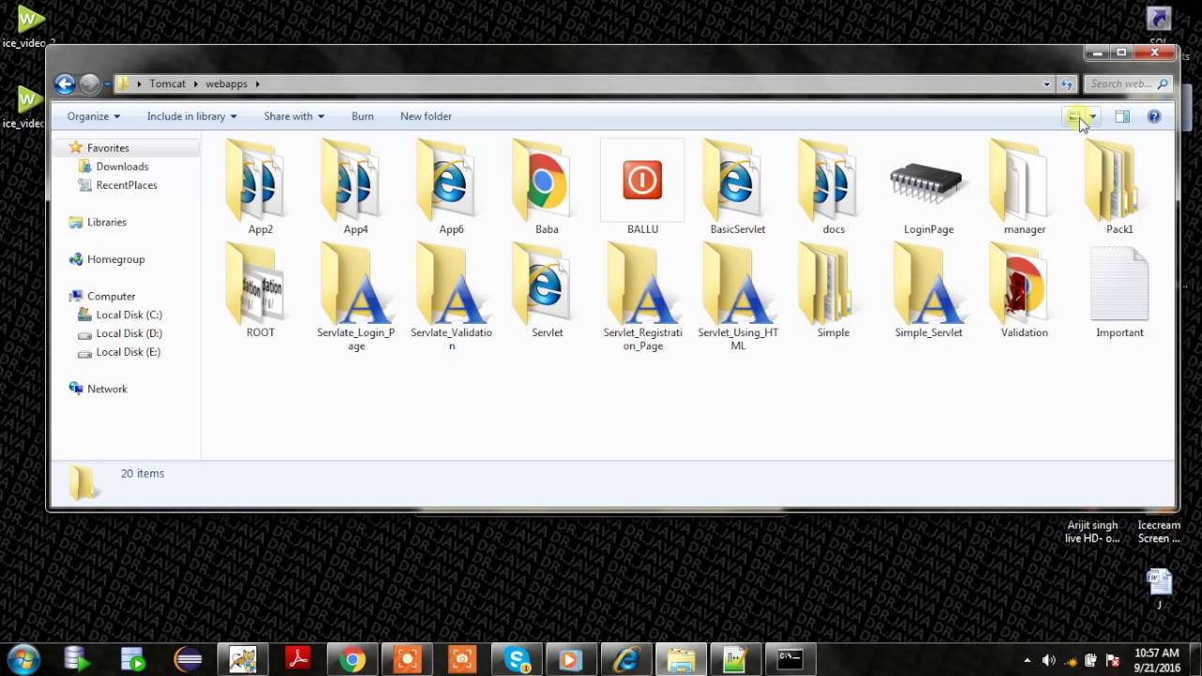Type in the Search webapps field
The width and height of the screenshot is (1202, 676).
(1129, 84)
